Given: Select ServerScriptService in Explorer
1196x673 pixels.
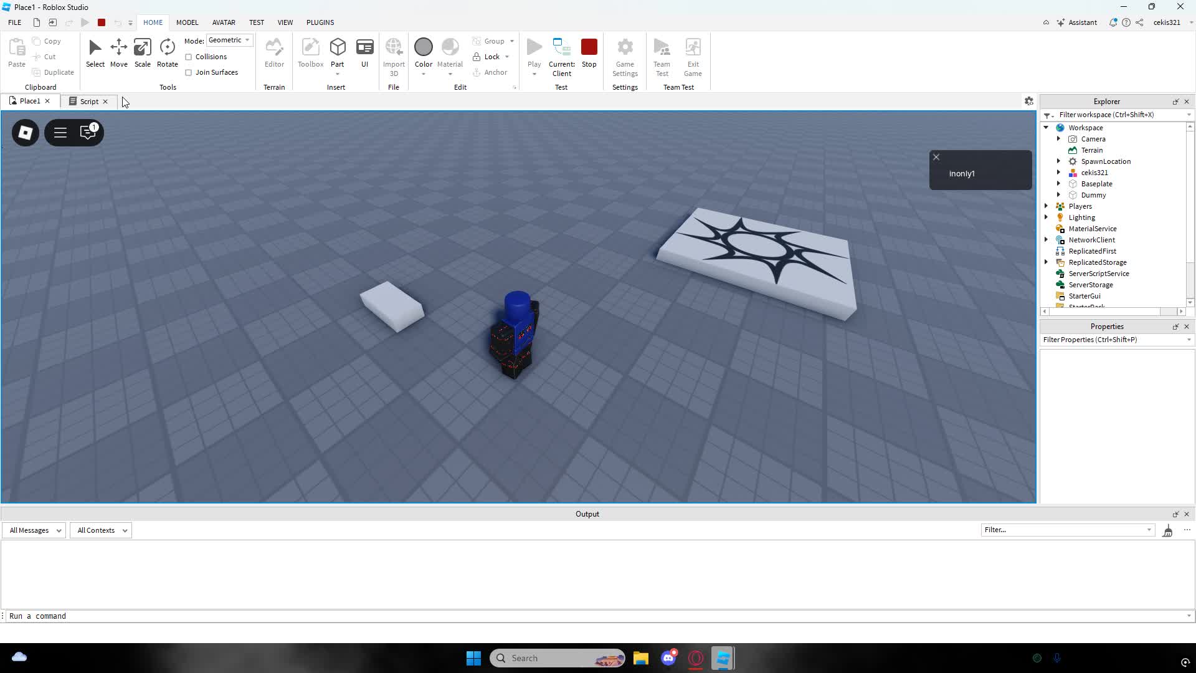Looking at the screenshot, I should [x=1099, y=274].
